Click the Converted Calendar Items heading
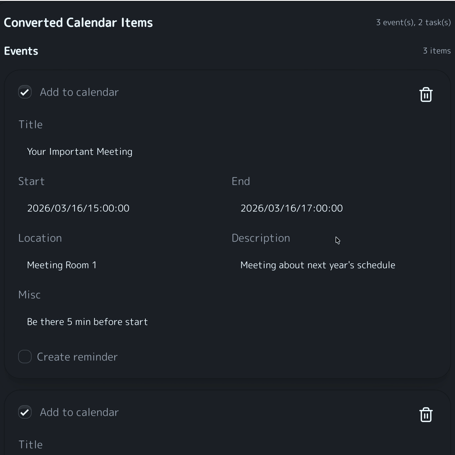Screen dimensions: 455x455 78,22
